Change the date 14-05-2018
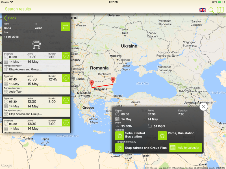Image resolution: width=226 pixels, height=169 pixels. (x=11, y=37)
